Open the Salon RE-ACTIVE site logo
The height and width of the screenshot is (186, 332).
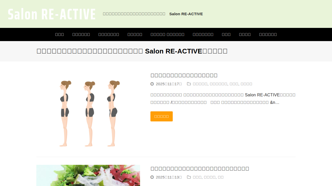pos(52,14)
